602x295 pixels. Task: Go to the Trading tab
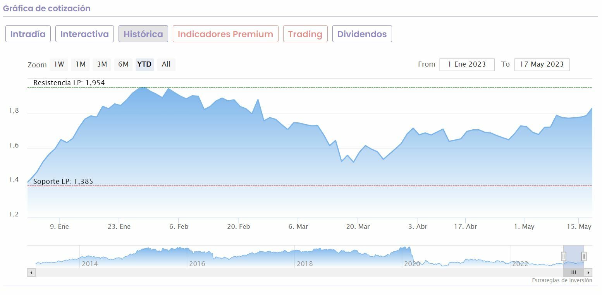(x=305, y=34)
